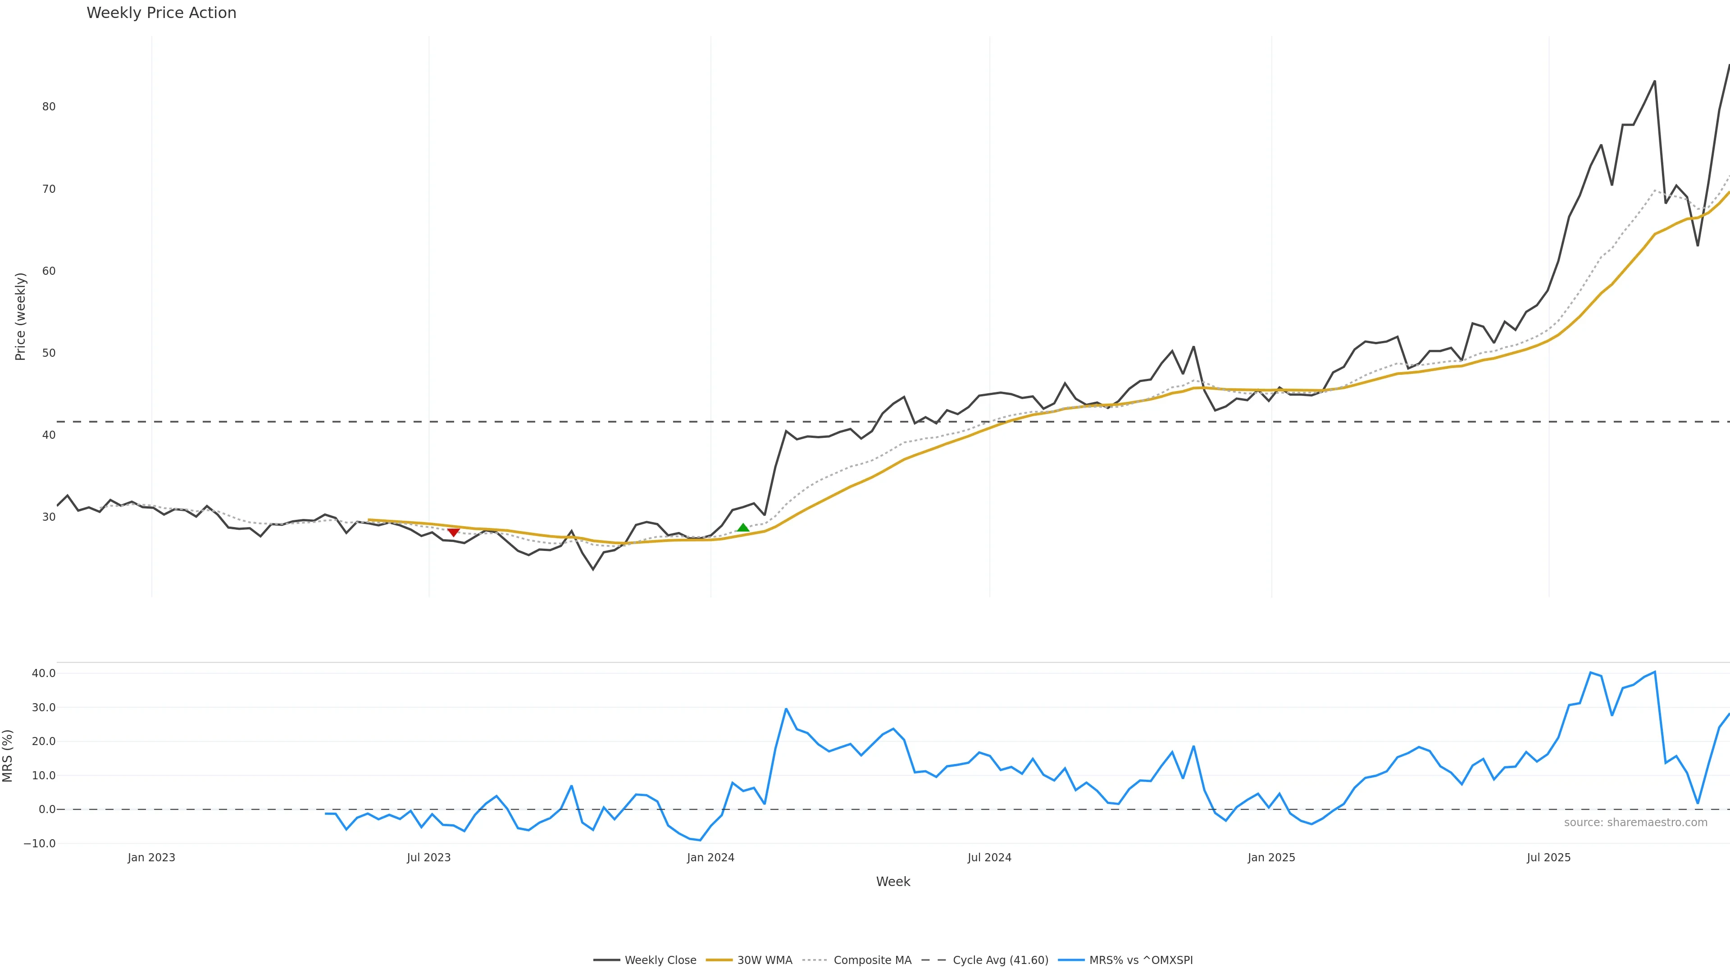Click the green up-triangle buy marker
Screen dimensions: 1730x973
coord(743,528)
